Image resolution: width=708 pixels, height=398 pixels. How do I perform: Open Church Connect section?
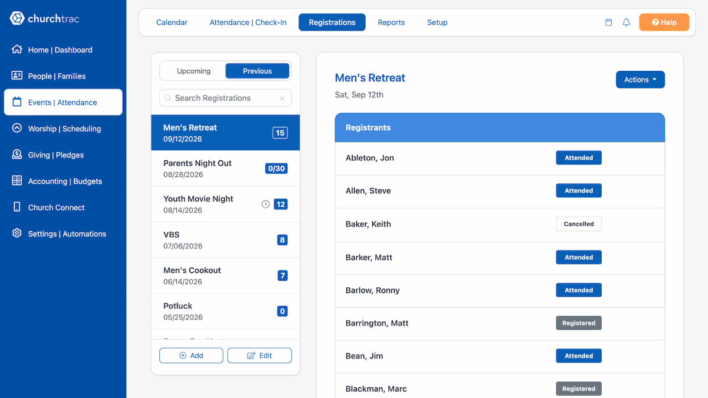[x=63, y=207]
